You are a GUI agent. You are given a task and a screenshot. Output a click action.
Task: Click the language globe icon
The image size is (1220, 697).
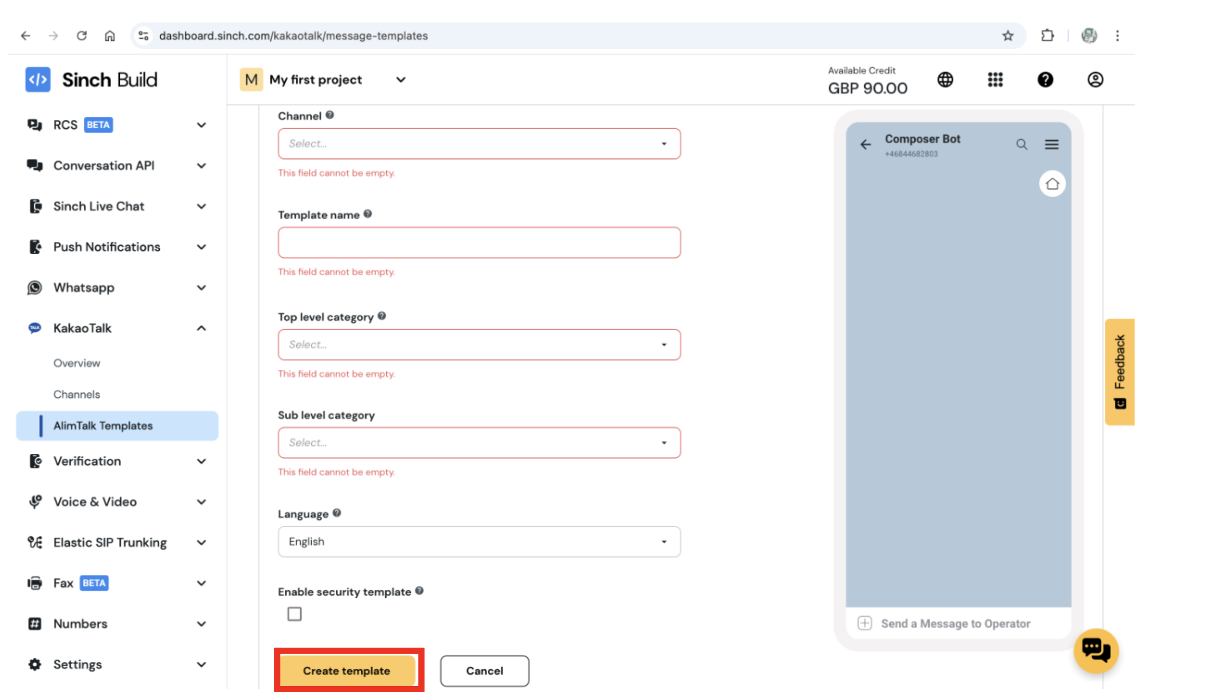tap(946, 80)
